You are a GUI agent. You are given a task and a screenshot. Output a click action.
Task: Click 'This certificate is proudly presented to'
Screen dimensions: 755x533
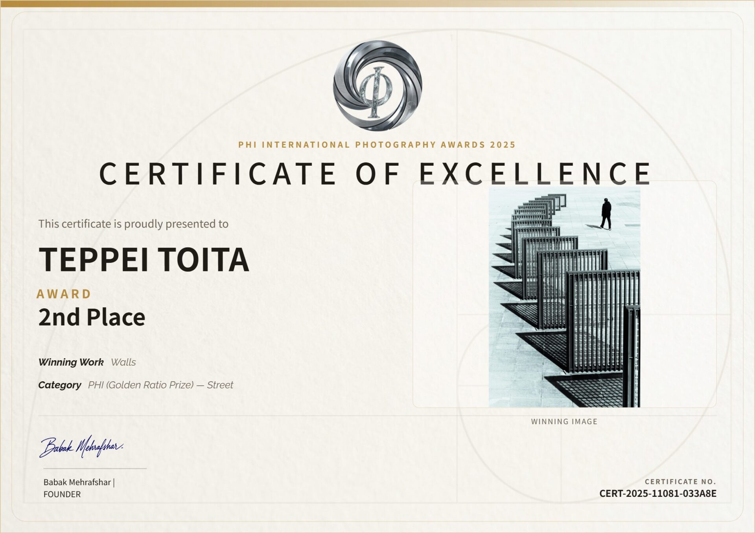[x=133, y=224]
